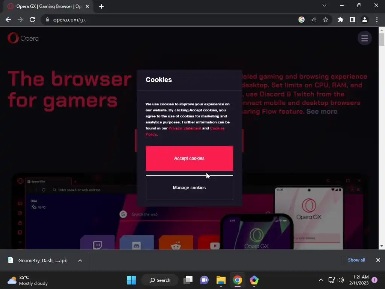
Task: Open network status tray icon
Action: tap(332, 280)
